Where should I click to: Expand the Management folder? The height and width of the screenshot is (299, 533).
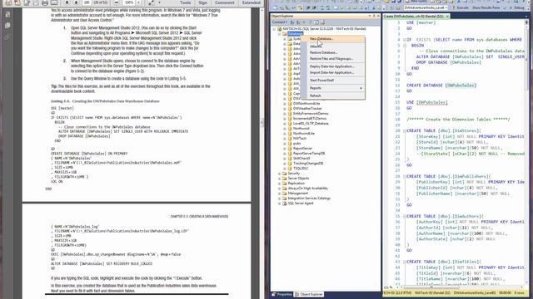coord(280,194)
